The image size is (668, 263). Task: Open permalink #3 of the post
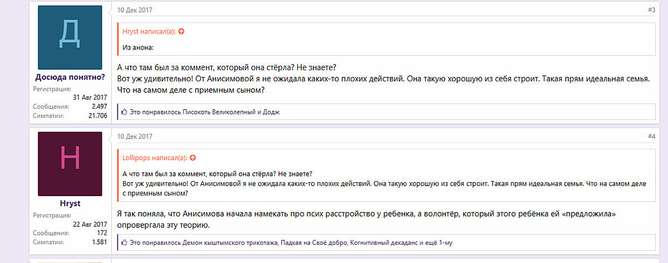click(651, 10)
